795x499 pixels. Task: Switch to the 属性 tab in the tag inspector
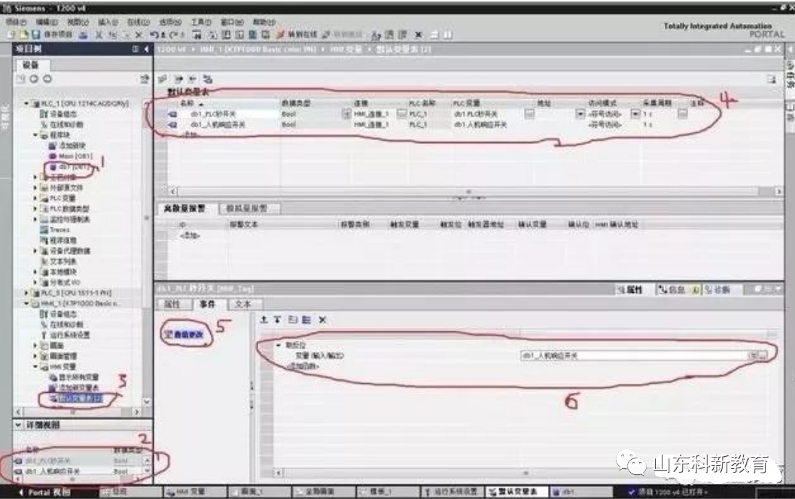[x=172, y=304]
